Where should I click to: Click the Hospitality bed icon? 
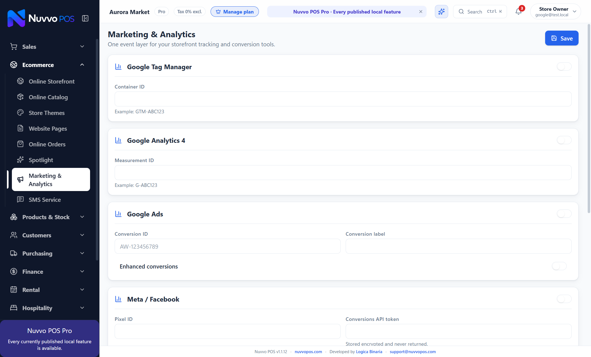click(x=14, y=308)
